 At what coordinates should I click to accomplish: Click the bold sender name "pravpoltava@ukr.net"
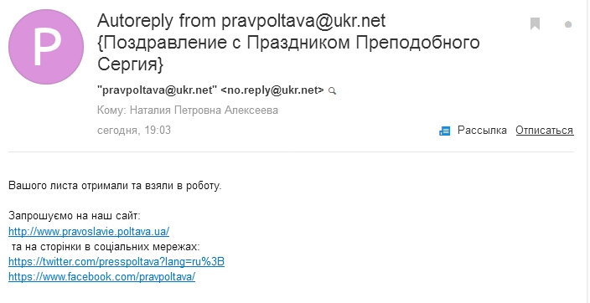coord(158,90)
